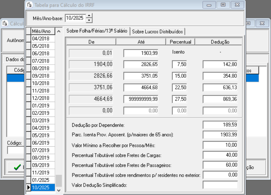Decrease Mês/Ano-base with the down arrow
271x195 pixels.
point(89,20)
